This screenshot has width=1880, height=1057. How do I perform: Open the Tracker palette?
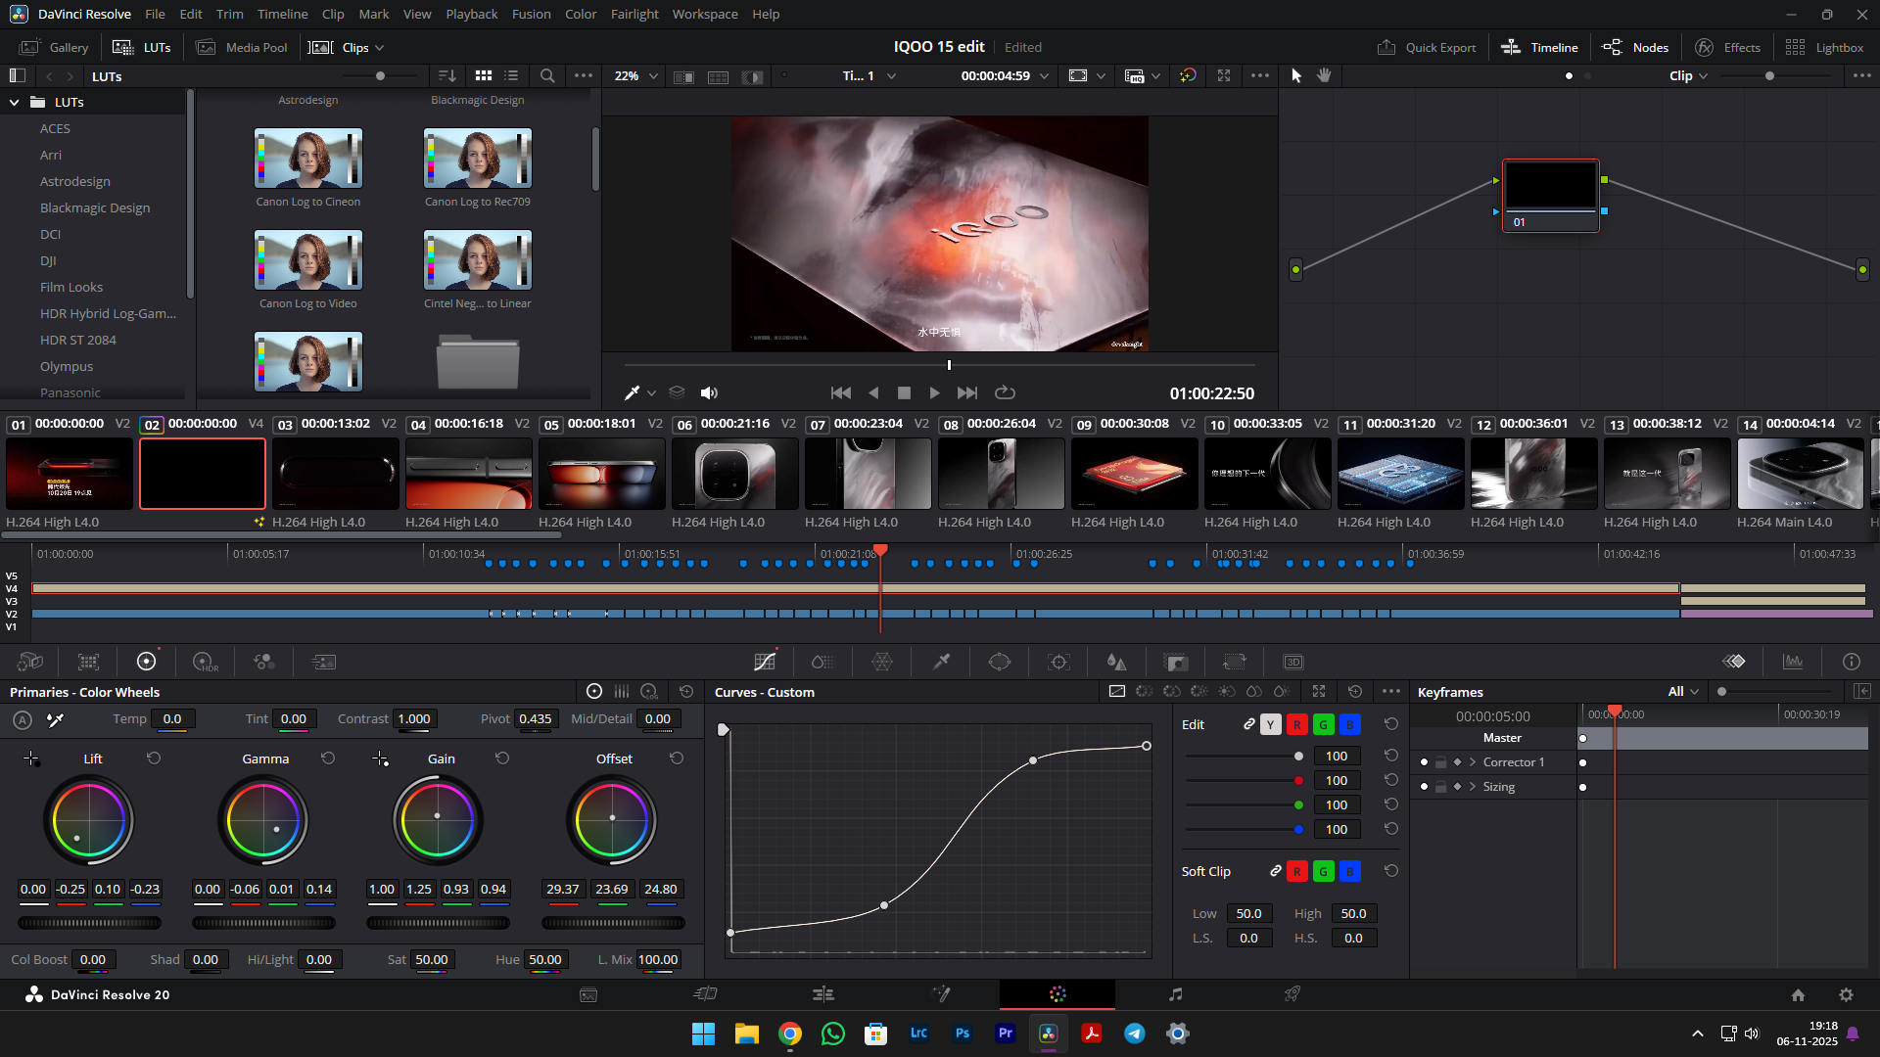[1058, 663]
